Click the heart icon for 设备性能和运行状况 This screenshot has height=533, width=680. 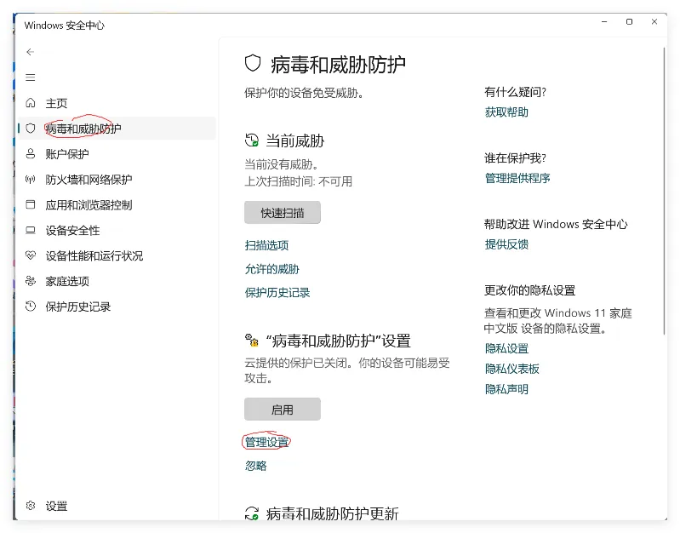31,255
